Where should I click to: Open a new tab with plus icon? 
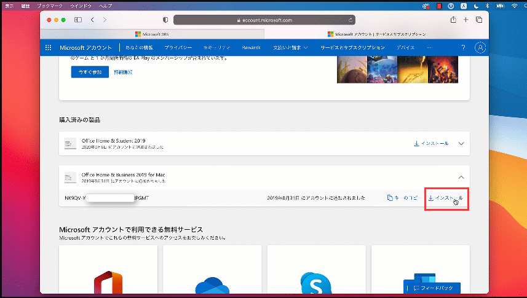[466, 20]
